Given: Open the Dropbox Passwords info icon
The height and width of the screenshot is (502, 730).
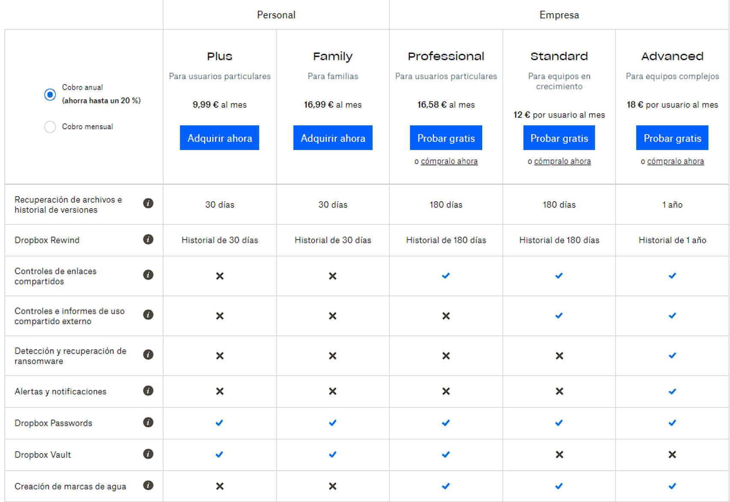Looking at the screenshot, I should [148, 423].
